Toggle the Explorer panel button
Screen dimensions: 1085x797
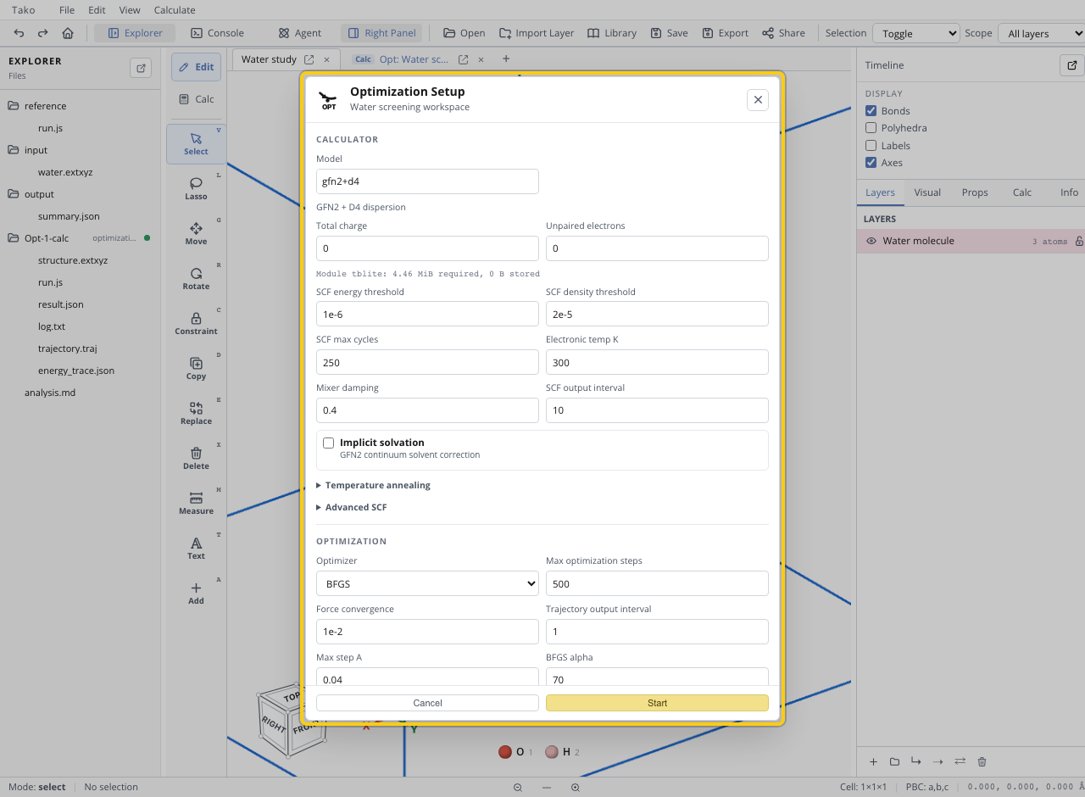135,33
